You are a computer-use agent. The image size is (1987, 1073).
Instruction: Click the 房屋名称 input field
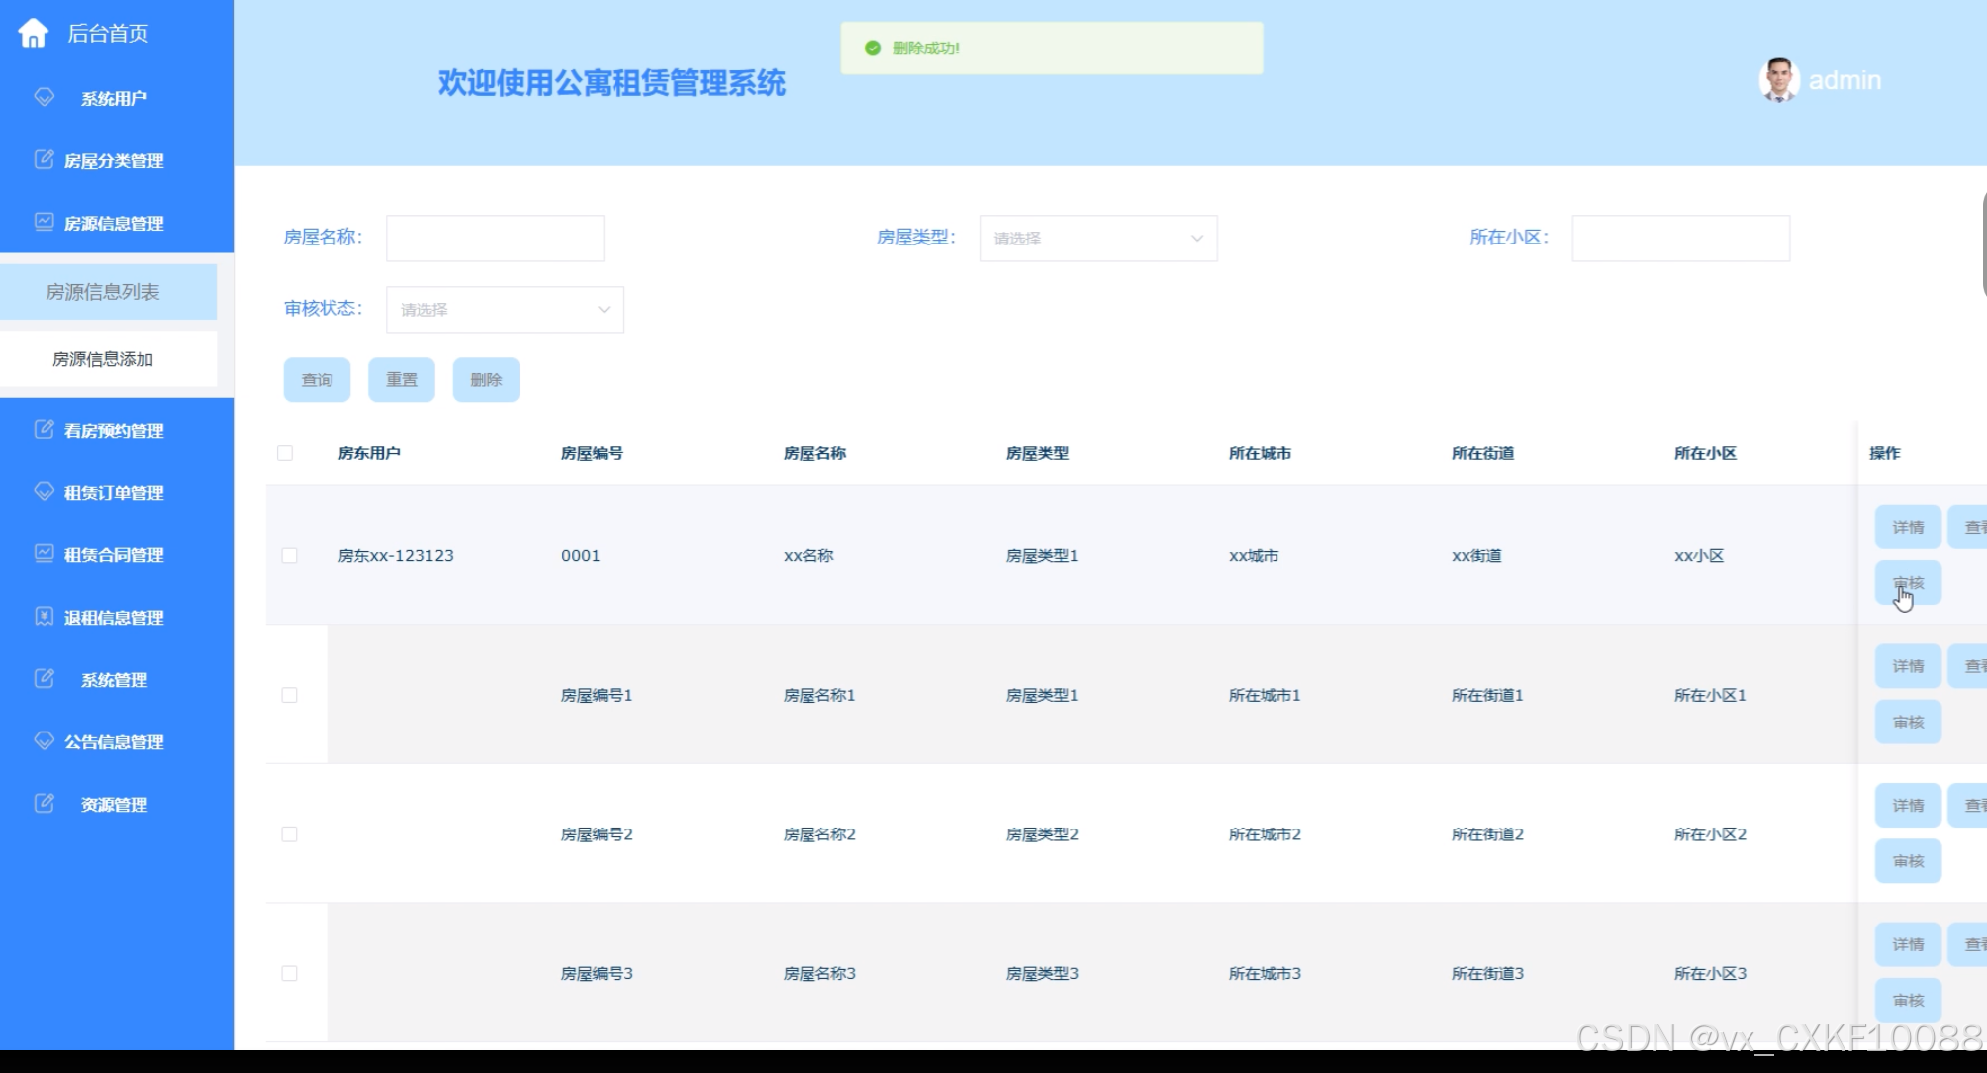(x=495, y=239)
